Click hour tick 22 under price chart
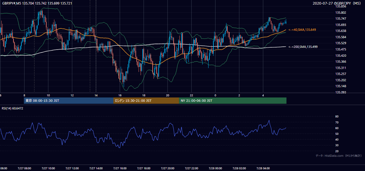The image size is (365, 171). (x=192, y=95)
